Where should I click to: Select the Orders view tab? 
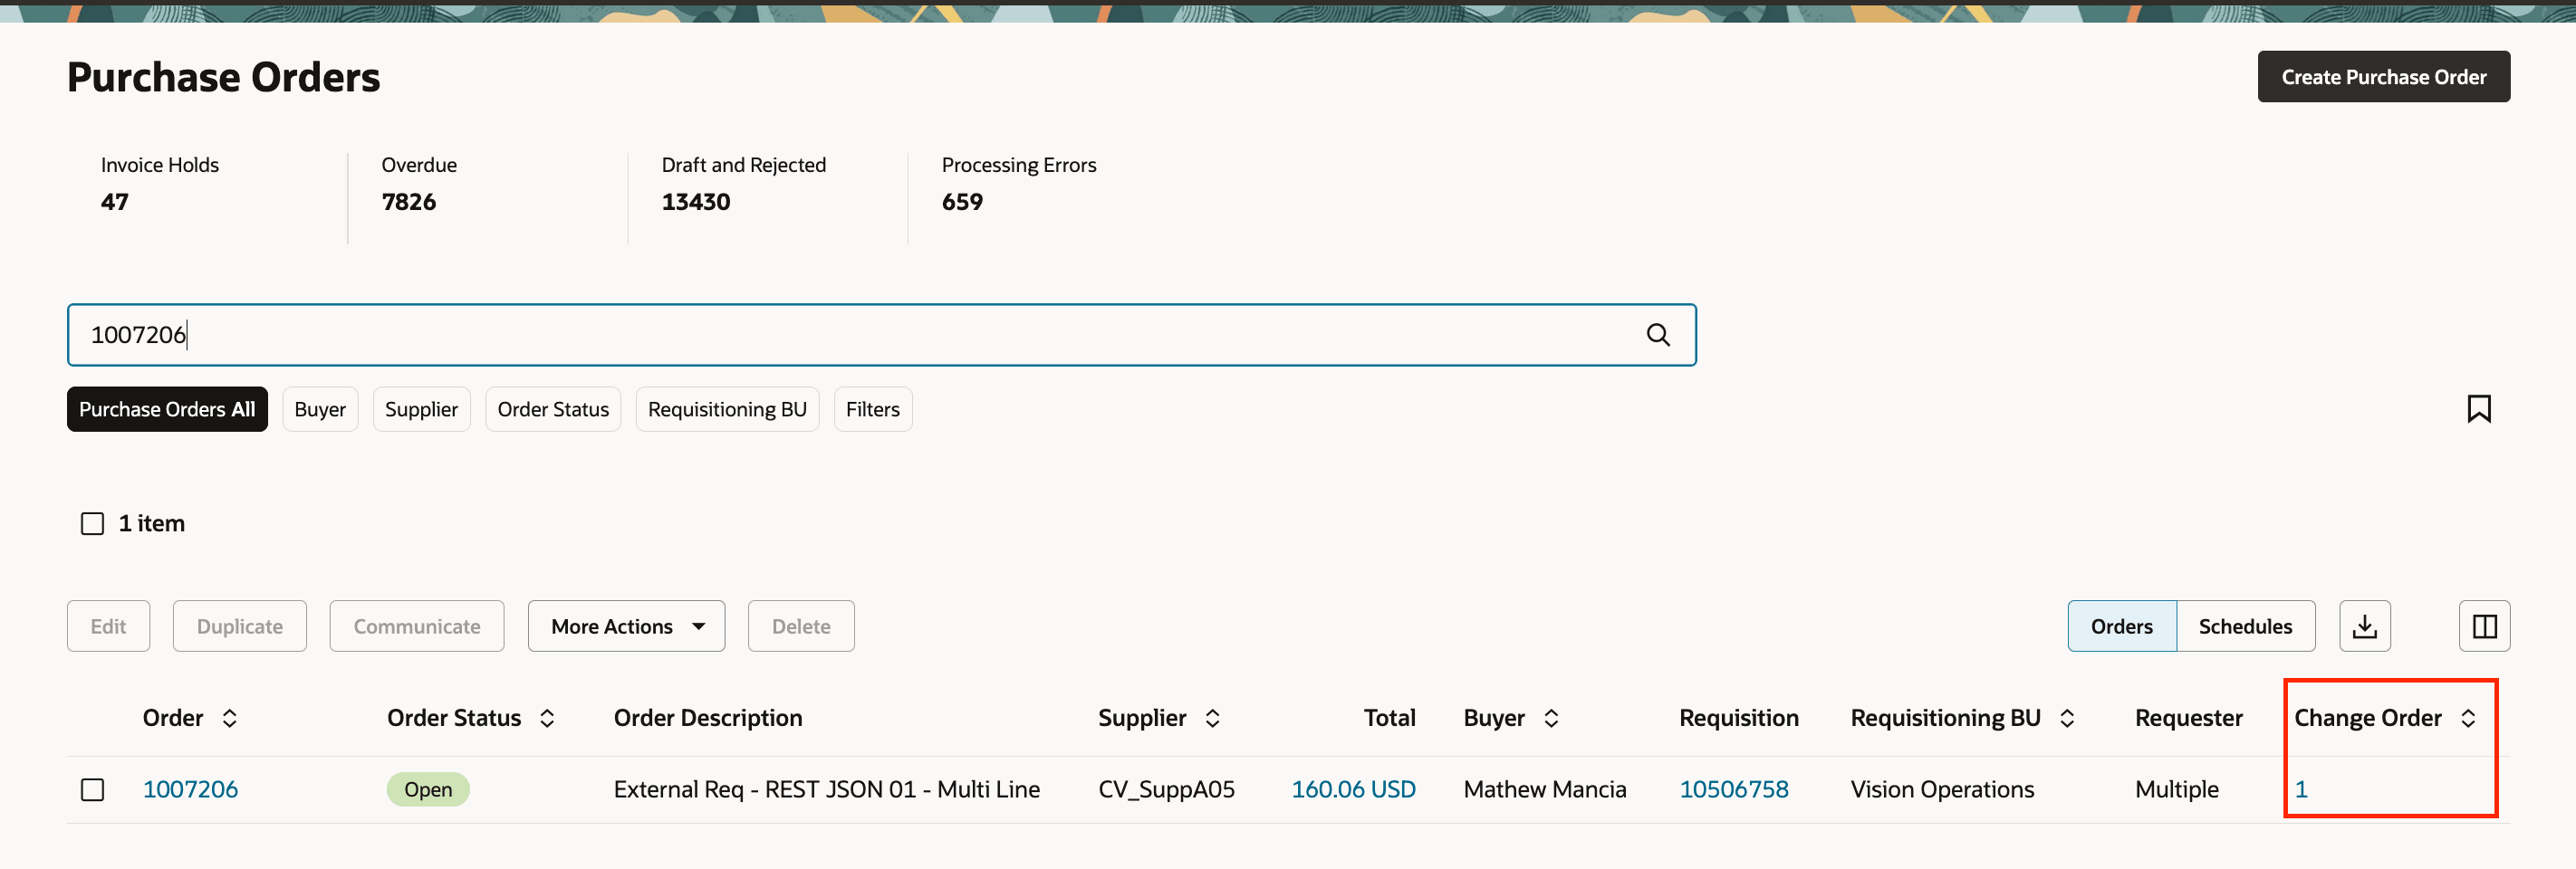click(2122, 626)
